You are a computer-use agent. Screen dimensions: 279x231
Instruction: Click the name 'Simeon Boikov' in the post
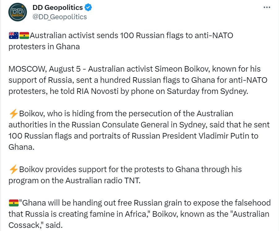tap(182, 69)
